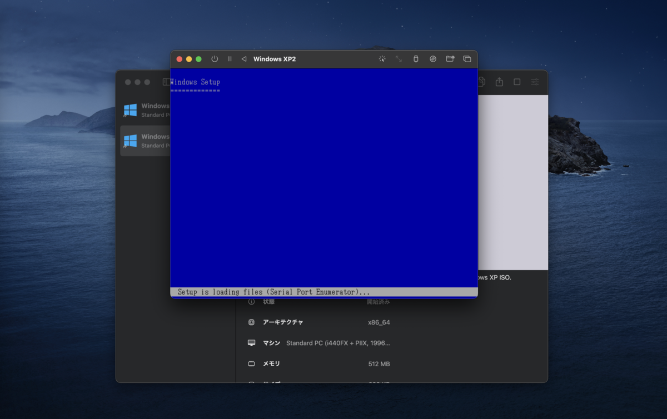
Task: Open VM settings sliders icon
Action: (535, 82)
